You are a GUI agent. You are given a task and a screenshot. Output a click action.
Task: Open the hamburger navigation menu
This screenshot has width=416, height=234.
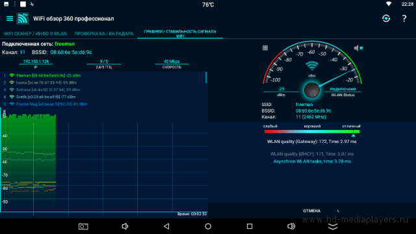click(x=10, y=19)
